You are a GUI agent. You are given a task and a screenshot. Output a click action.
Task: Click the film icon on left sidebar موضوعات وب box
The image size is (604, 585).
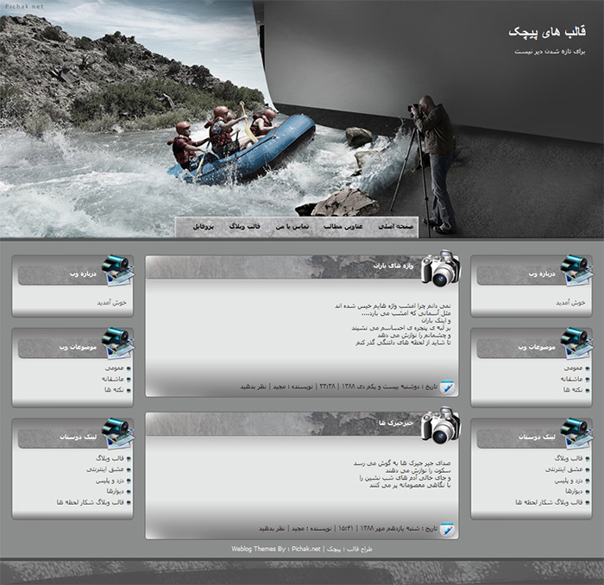point(117,343)
